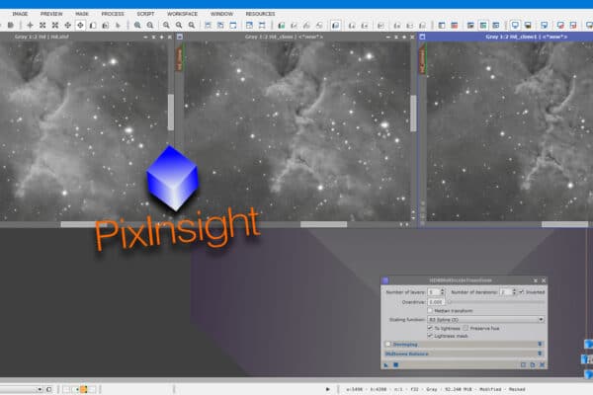Open the SCRIPT menu

coord(145,14)
